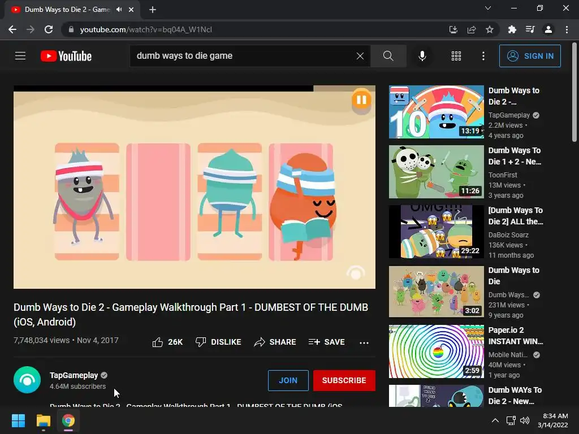Open YouTube settings three-dot menu
The image size is (579, 434).
[x=483, y=56]
